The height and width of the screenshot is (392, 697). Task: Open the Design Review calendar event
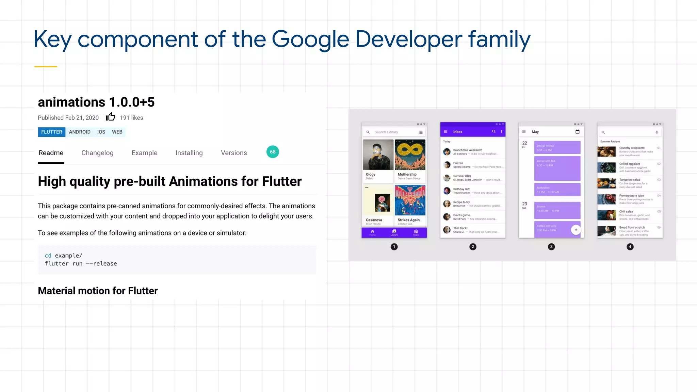tap(557, 148)
